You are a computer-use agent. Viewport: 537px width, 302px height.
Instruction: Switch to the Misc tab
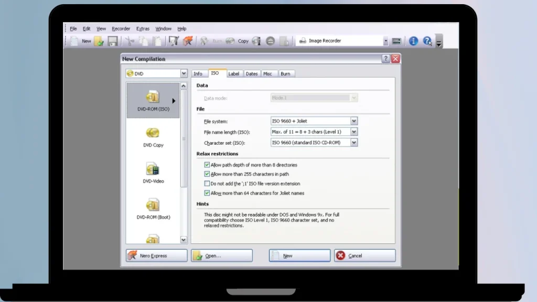pos(268,73)
